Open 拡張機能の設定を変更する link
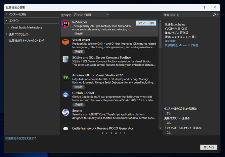Image resolution: width=225 pixels, height=157 pixels. pyautogui.click(x=21, y=138)
